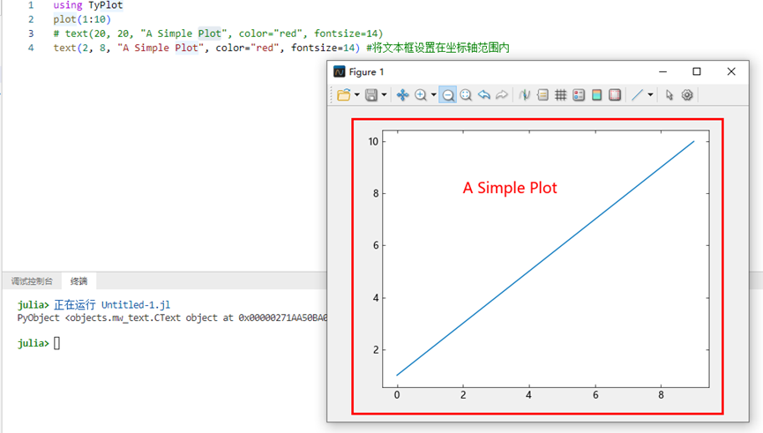Click the zoom-to-fit magnifier icon
Screen dimensions: 763x433
466,95
